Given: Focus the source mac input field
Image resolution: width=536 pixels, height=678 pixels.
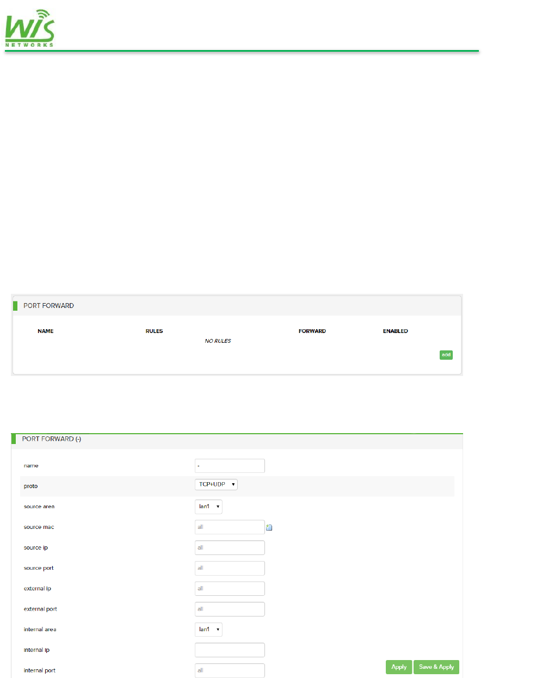Looking at the screenshot, I should (230, 527).
